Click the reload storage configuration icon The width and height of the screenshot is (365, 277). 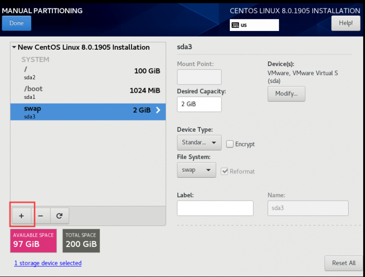(x=59, y=216)
